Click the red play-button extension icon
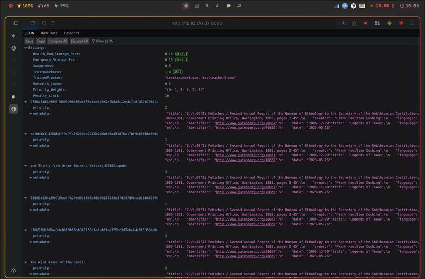The width and height of the screenshot is (425, 279). [401, 23]
